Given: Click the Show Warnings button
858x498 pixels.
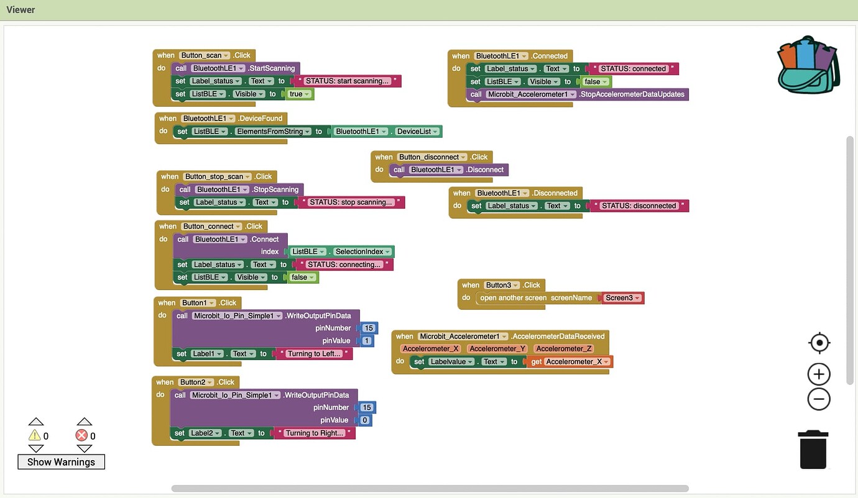Looking at the screenshot, I should pyautogui.click(x=61, y=461).
